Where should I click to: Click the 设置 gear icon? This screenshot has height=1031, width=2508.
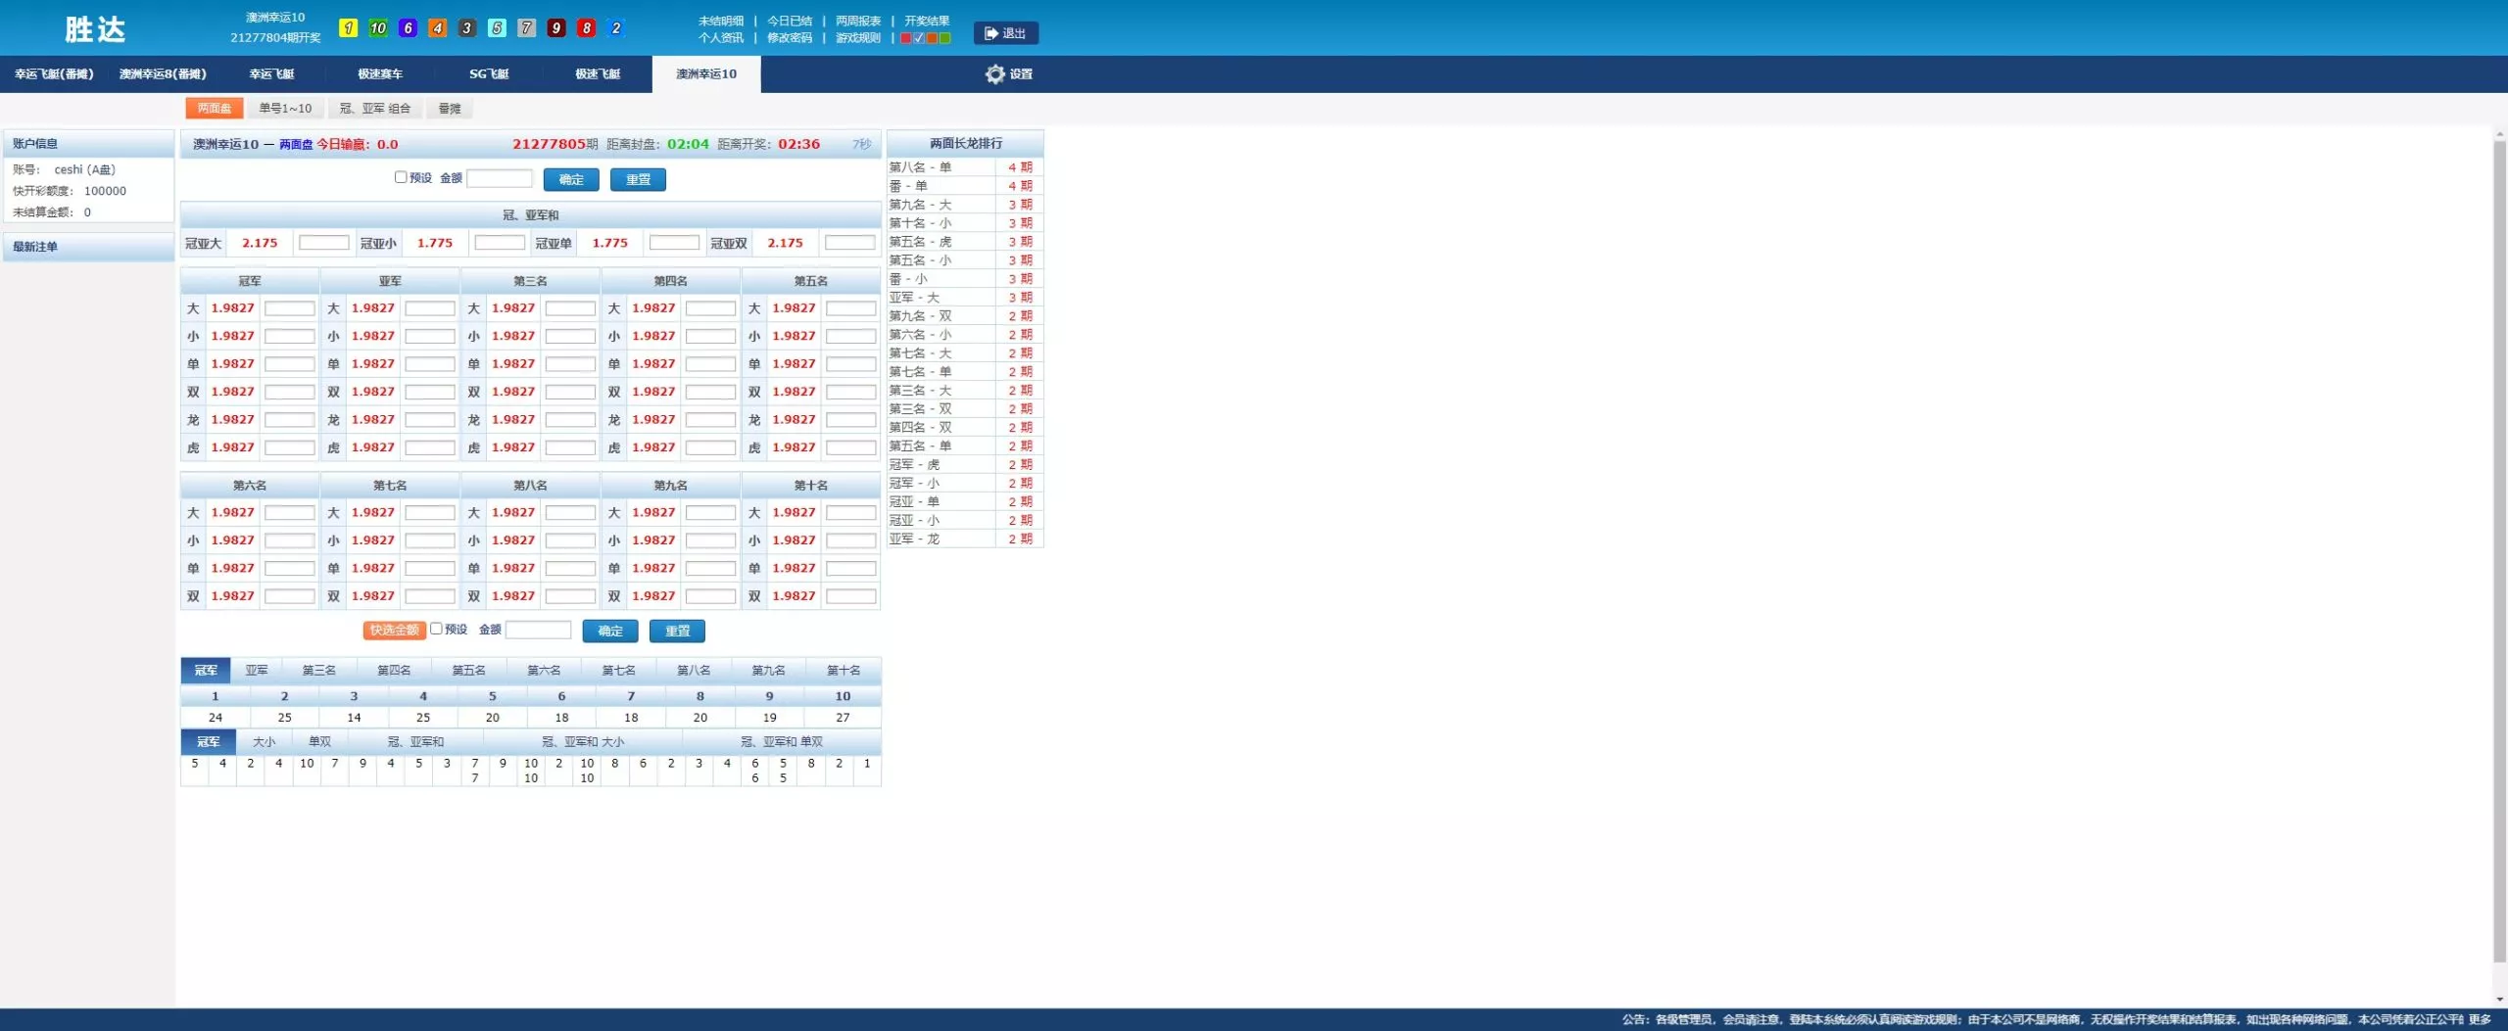coord(994,74)
